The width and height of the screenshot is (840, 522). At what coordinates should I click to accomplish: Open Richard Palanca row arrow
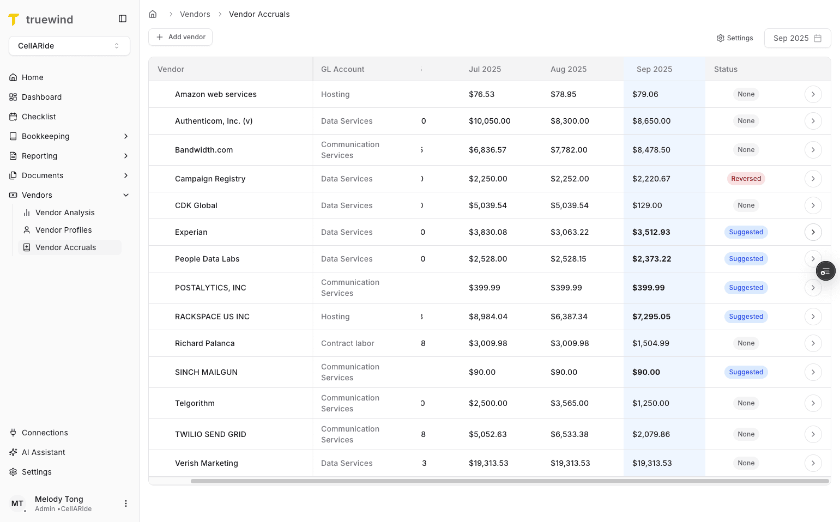click(x=813, y=343)
